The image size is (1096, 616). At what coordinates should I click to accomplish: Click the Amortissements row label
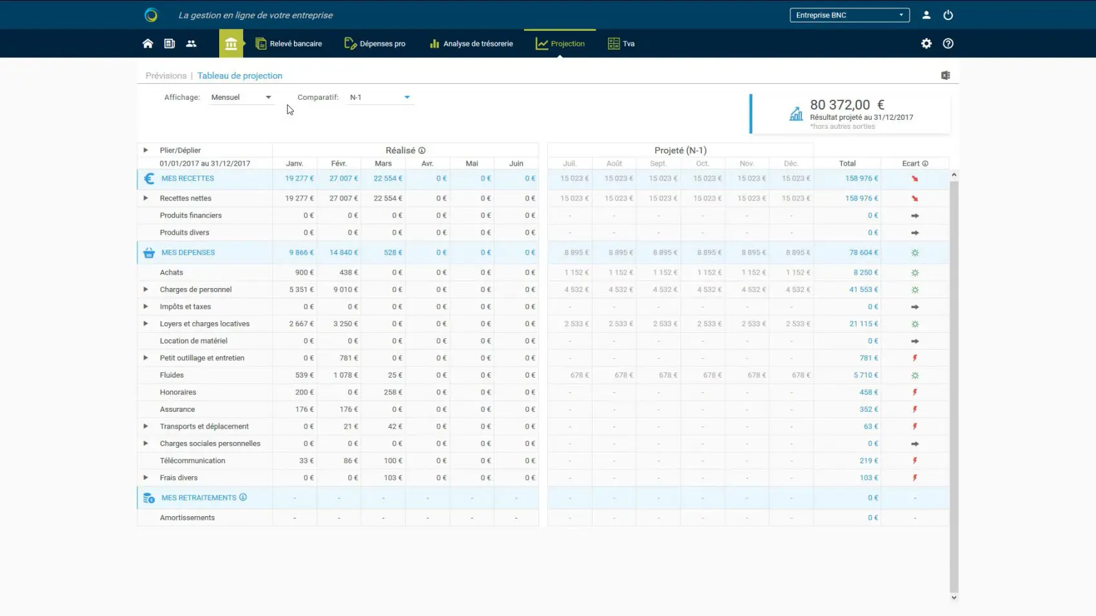(187, 517)
